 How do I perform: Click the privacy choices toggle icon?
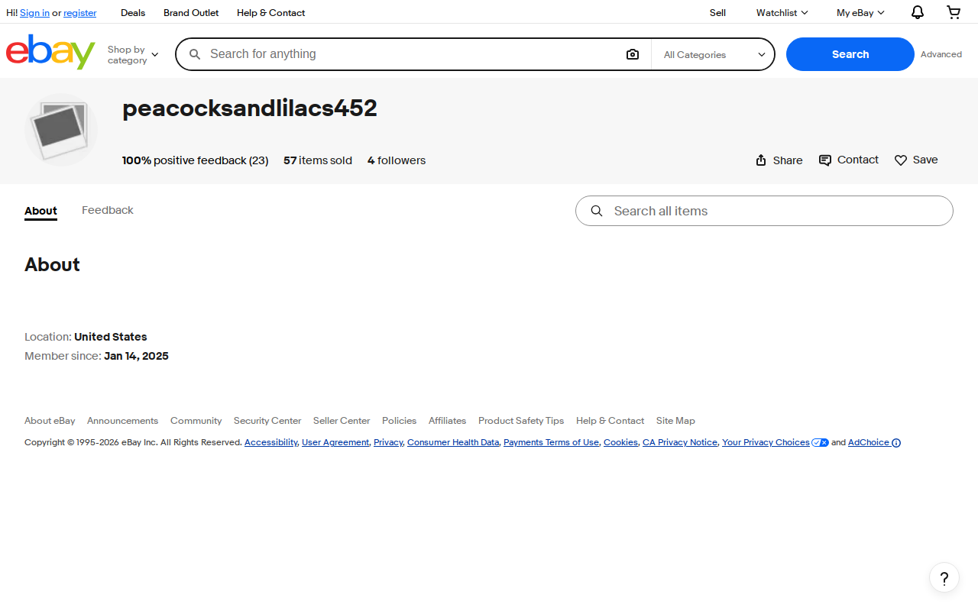click(820, 443)
